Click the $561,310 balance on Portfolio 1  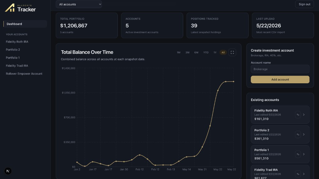261,158
